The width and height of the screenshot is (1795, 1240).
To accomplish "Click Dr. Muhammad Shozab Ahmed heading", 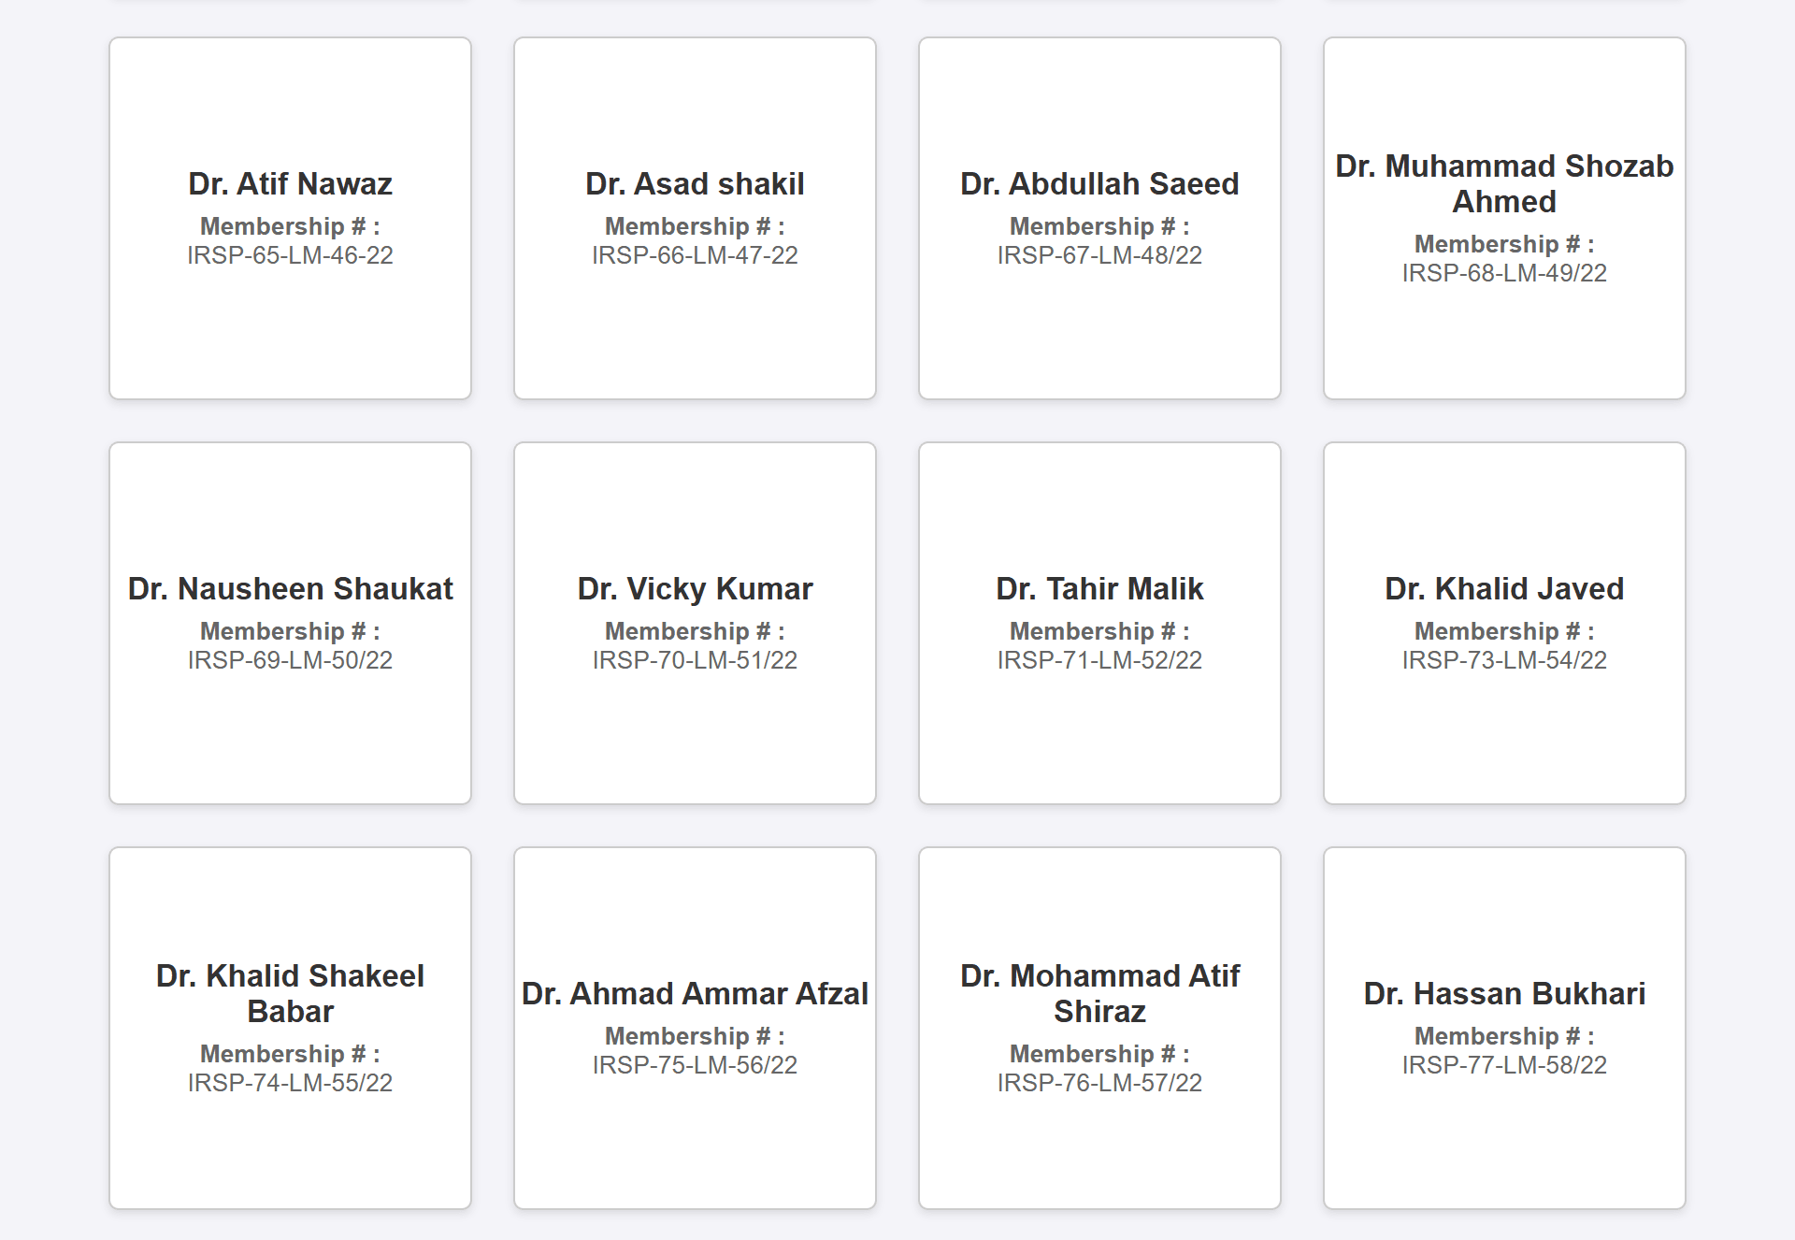I will 1504,184.
